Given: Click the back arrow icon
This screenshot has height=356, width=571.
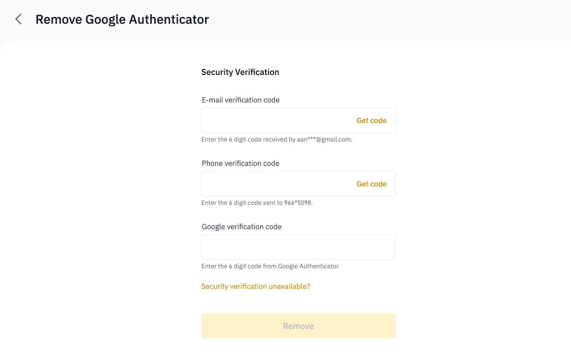Looking at the screenshot, I should pos(19,19).
